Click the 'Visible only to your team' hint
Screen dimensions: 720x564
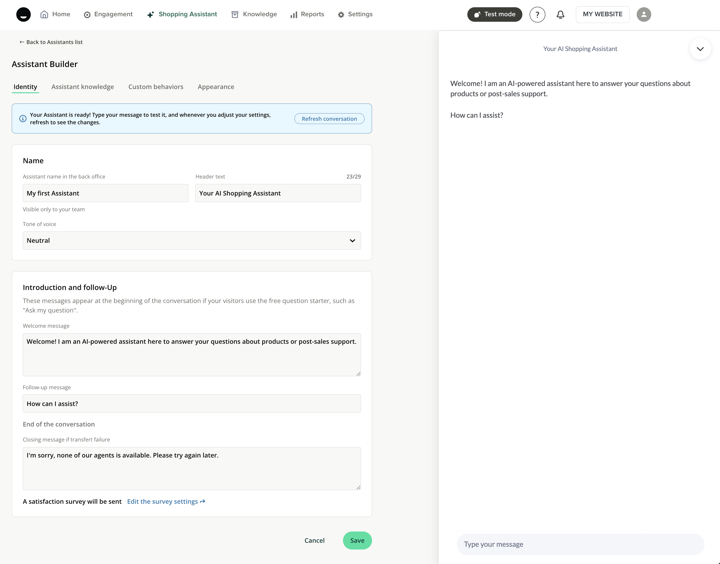click(54, 209)
